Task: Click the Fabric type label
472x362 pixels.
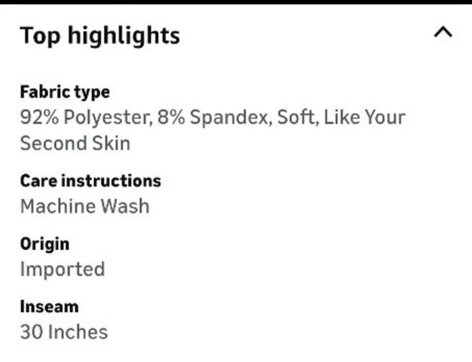Action: [65, 92]
